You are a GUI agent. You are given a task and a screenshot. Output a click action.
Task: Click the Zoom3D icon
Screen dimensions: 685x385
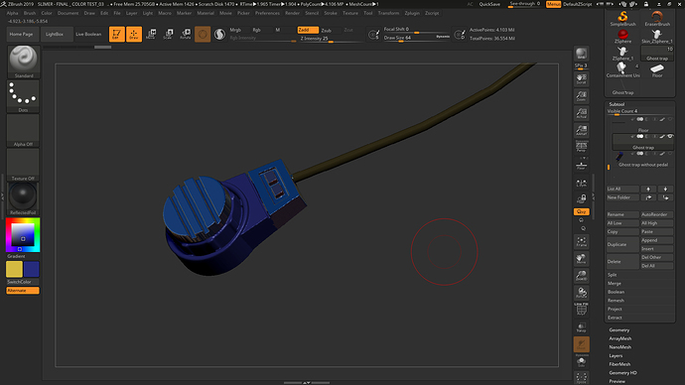coord(581,276)
